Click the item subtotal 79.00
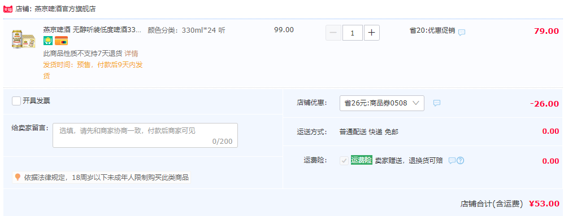 pos(546,31)
